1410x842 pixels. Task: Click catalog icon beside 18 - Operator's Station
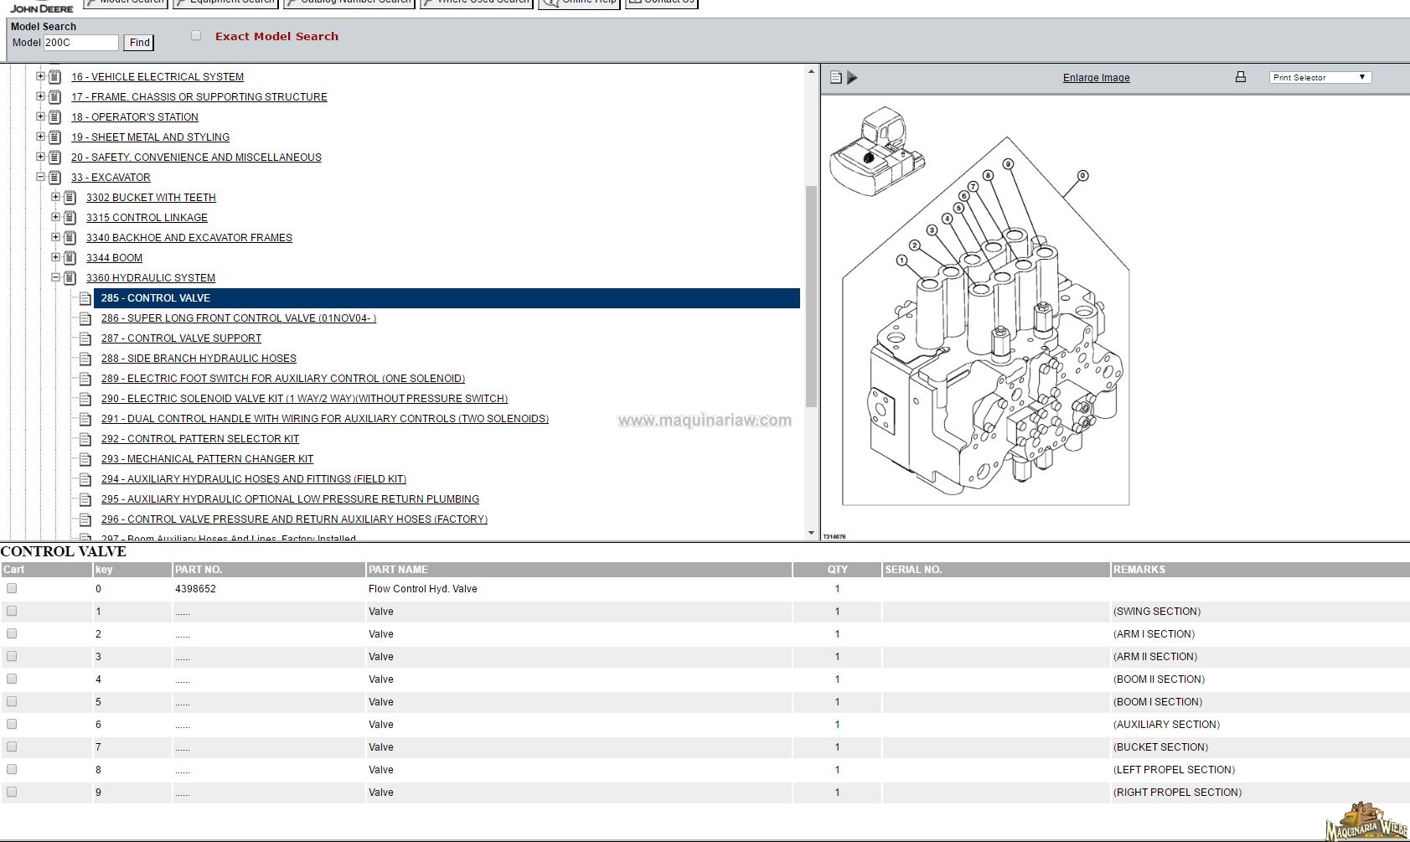point(55,117)
